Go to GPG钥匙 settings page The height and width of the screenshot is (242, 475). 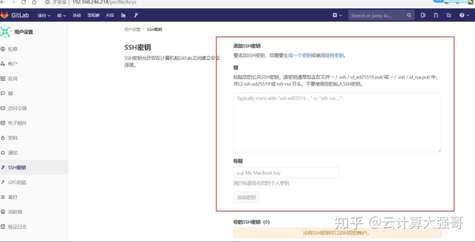click(x=17, y=183)
